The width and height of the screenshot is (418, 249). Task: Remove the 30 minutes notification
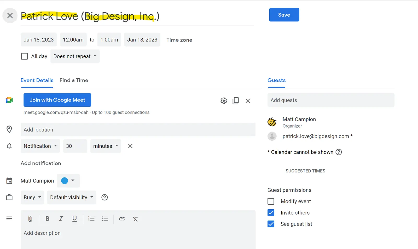pyautogui.click(x=130, y=146)
